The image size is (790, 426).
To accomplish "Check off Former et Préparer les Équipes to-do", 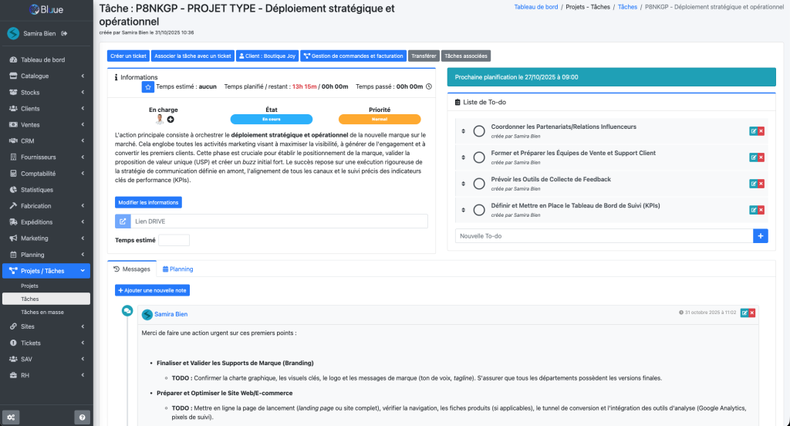I will click(x=479, y=157).
